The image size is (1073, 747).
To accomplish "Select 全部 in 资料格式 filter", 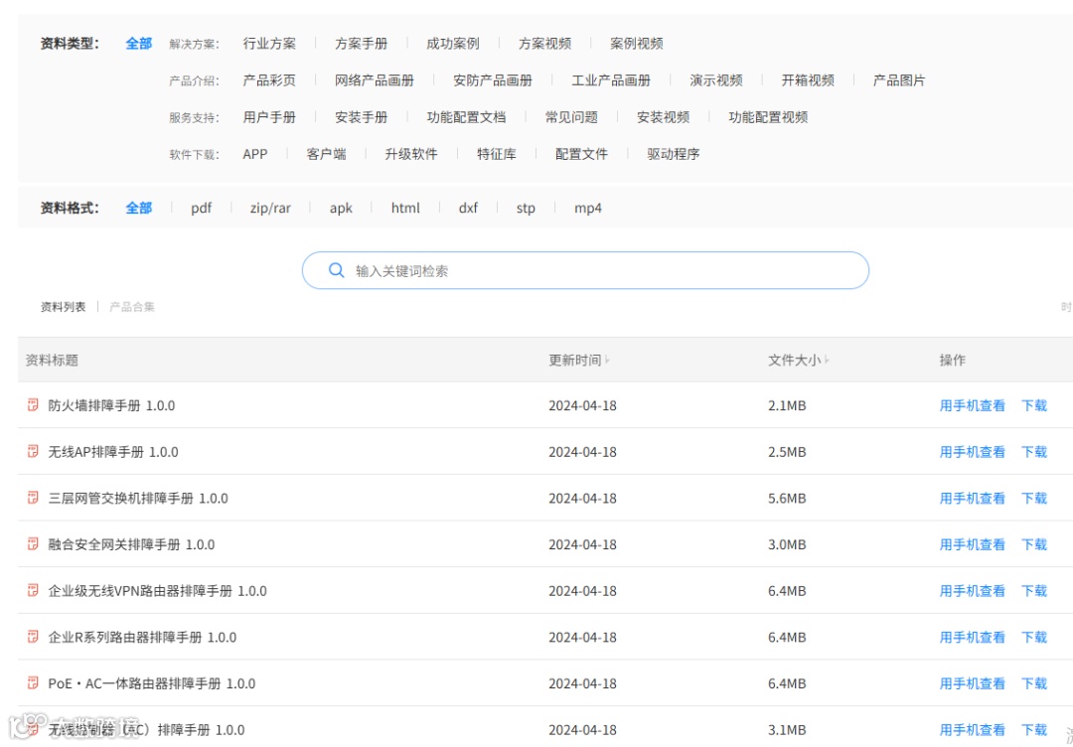I will 139,208.
